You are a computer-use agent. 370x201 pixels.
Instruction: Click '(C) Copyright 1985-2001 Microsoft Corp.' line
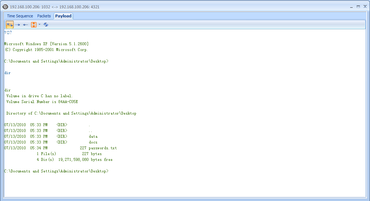46,50
